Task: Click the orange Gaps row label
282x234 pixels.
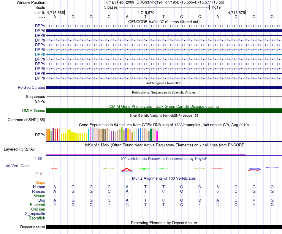Action: coord(40,183)
